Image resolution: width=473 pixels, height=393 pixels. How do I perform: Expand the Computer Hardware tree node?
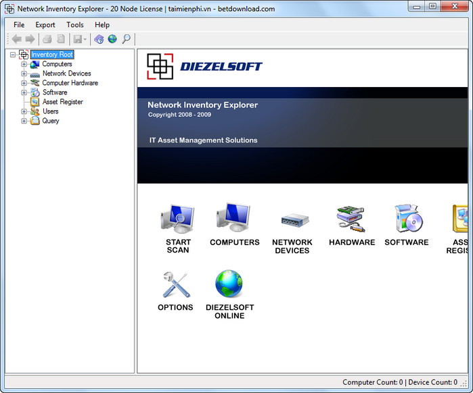click(24, 83)
